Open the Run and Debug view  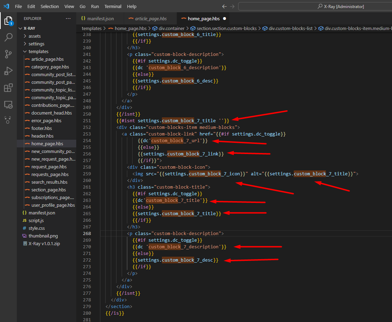click(8, 71)
